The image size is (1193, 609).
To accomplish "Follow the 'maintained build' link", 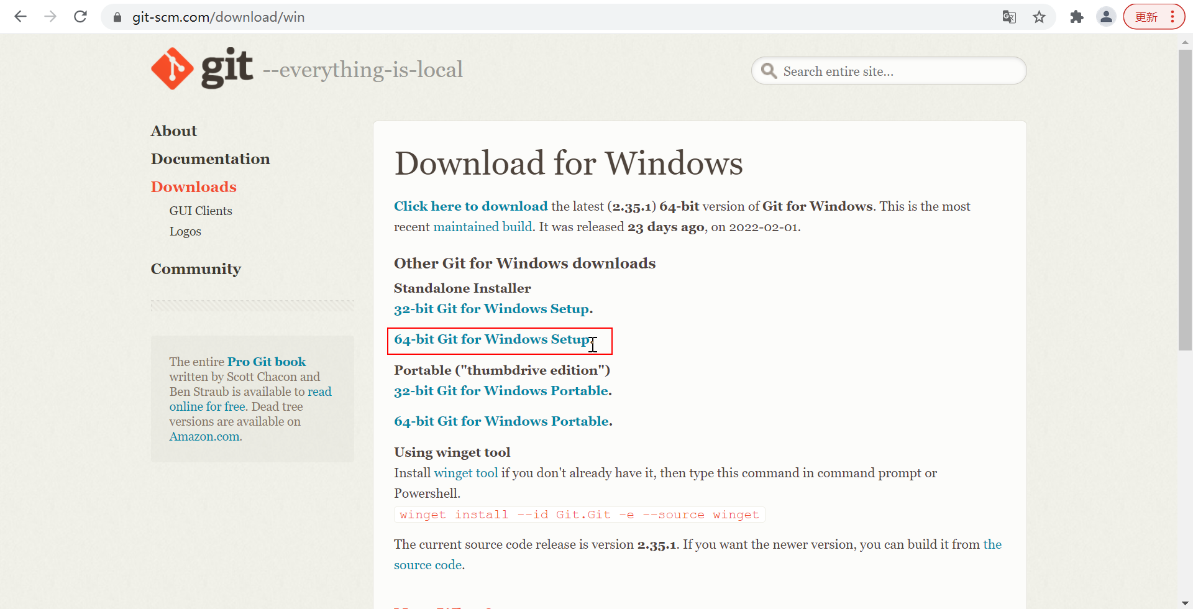I will coord(483,227).
